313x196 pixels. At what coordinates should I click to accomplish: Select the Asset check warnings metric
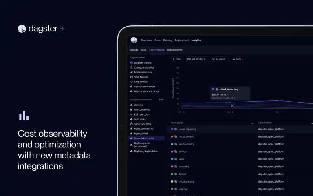[145, 91]
